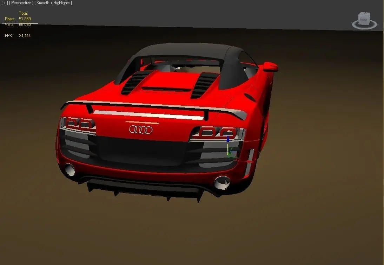Click the ViewCube in the viewport corner
The image size is (384, 265).
tap(364, 19)
